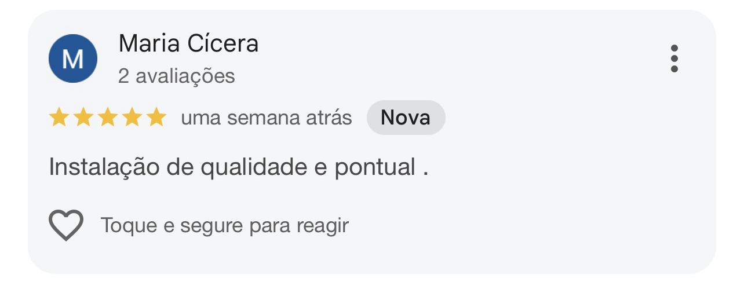This screenshot has width=744, height=282.
Task: Click the fourth rating star
Action: coord(132,118)
